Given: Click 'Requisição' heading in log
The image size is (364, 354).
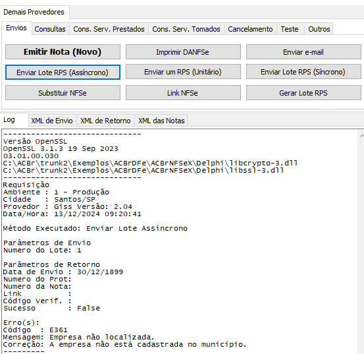Looking at the screenshot, I should coord(26,185).
